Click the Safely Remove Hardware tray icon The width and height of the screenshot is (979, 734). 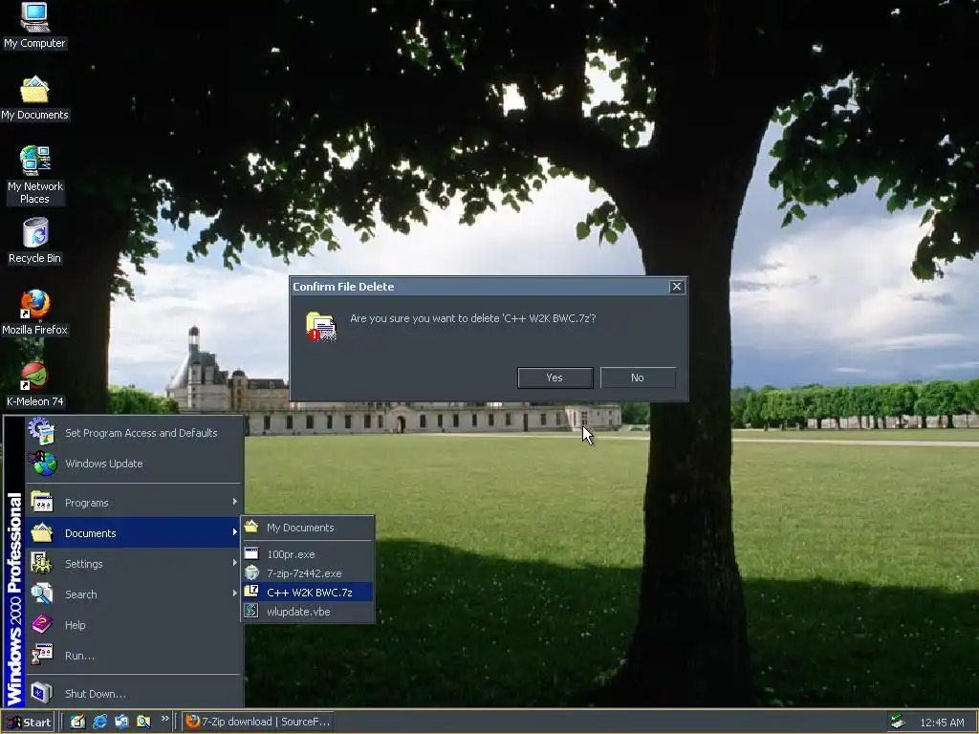(x=898, y=723)
